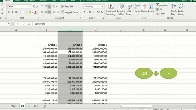Open Conditional Formatting menu
This screenshot has height=110, width=196.
click(111, 10)
